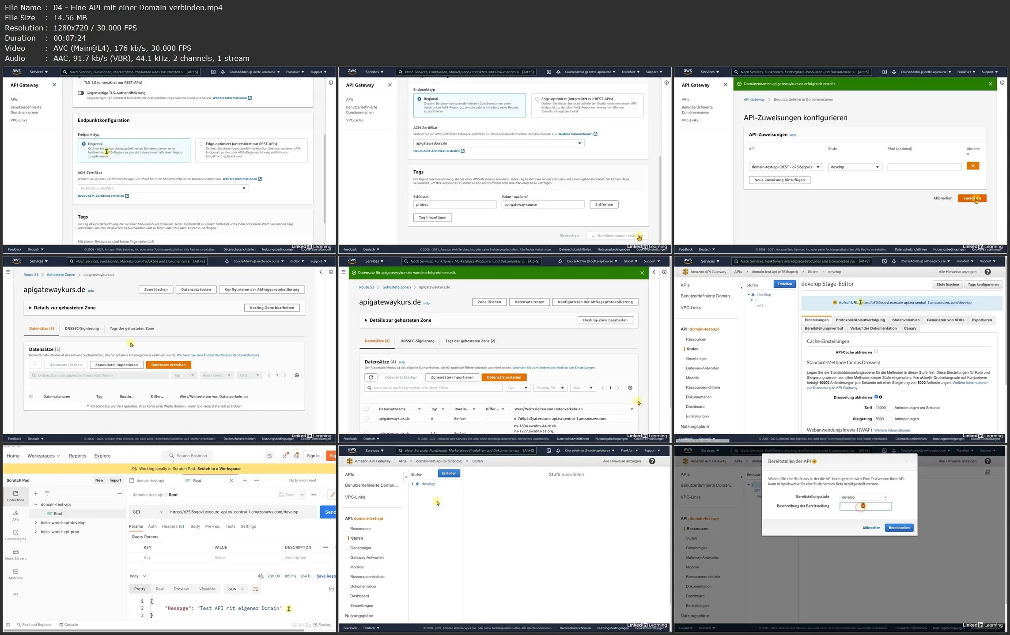Click the Neue Zuweisung hinzufügen button
Image resolution: width=1010 pixels, height=635 pixels.
(779, 180)
